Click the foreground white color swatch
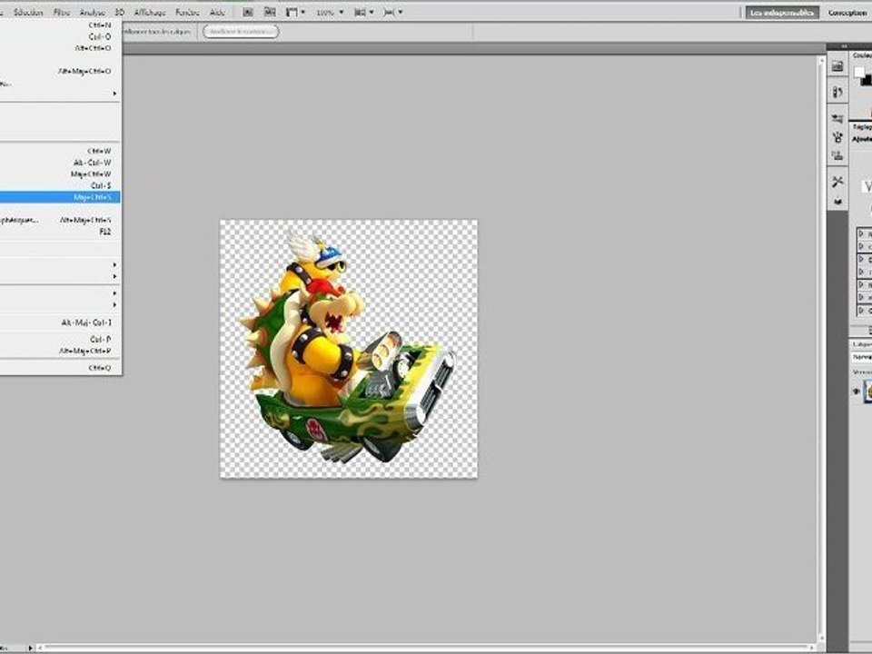The height and width of the screenshot is (654, 872). pyautogui.click(x=860, y=72)
